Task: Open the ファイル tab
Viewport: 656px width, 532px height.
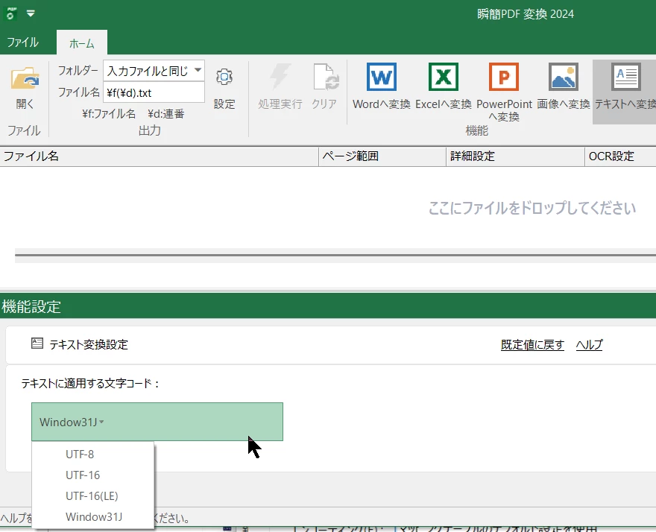Action: 22,42
